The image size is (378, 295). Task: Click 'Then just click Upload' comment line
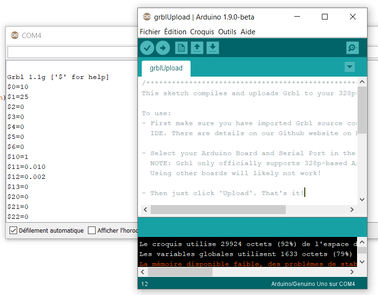(223, 193)
